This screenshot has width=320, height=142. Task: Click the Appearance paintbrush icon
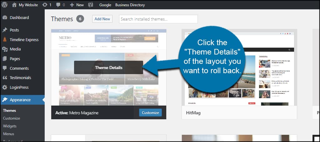coord(5,100)
